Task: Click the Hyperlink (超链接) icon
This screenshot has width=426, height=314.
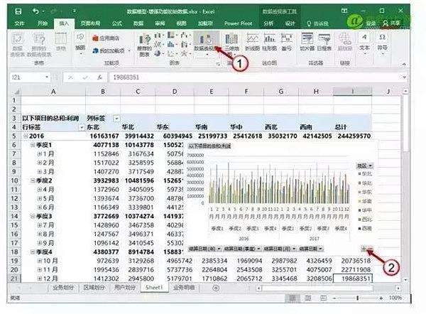Action: tap(345, 42)
